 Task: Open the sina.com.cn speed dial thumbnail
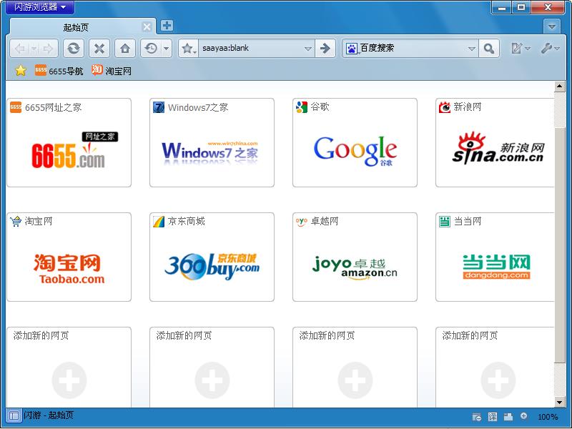pos(495,142)
